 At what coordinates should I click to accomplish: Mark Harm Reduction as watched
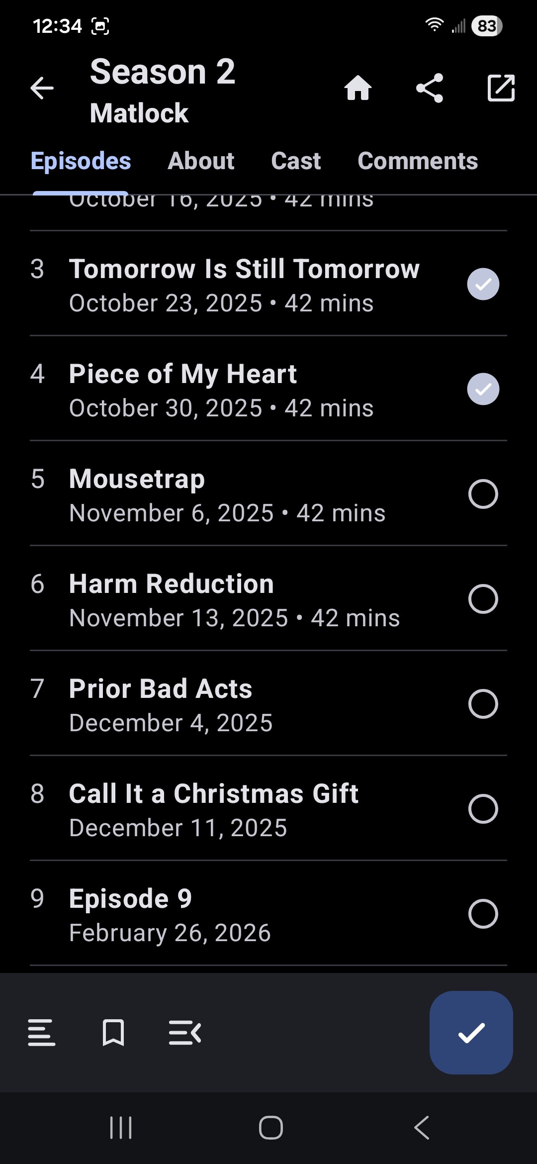(x=483, y=599)
